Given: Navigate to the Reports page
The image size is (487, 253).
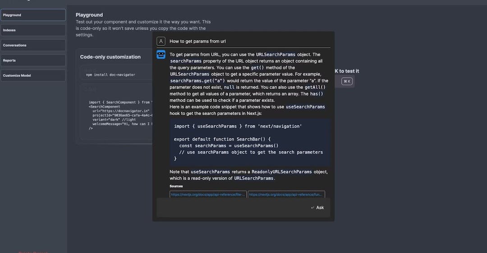Looking at the screenshot, I should (33, 60).
